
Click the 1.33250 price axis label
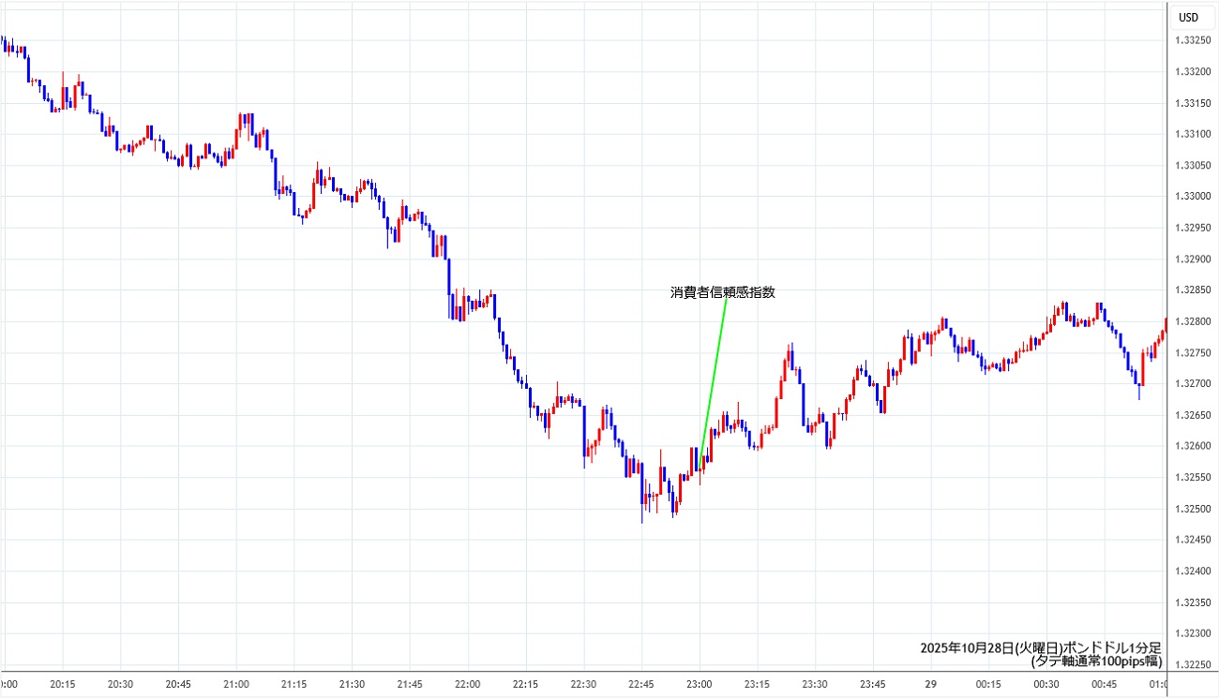pyautogui.click(x=1192, y=40)
